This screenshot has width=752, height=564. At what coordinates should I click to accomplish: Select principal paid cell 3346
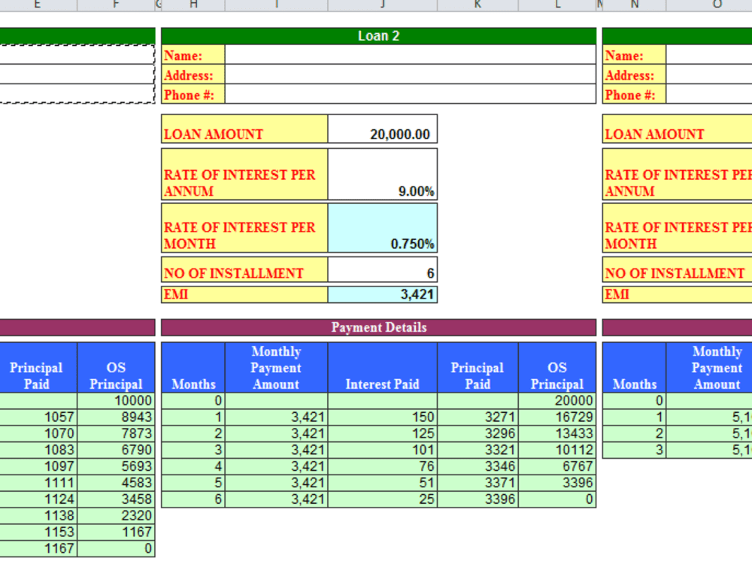[478, 466]
